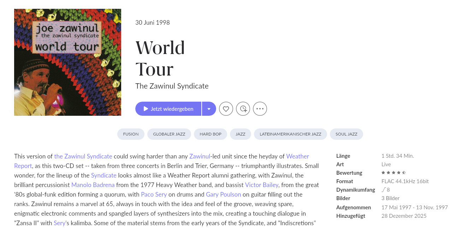Click the star rating under Bewertung
The height and width of the screenshot is (228, 456).
tap(393, 173)
